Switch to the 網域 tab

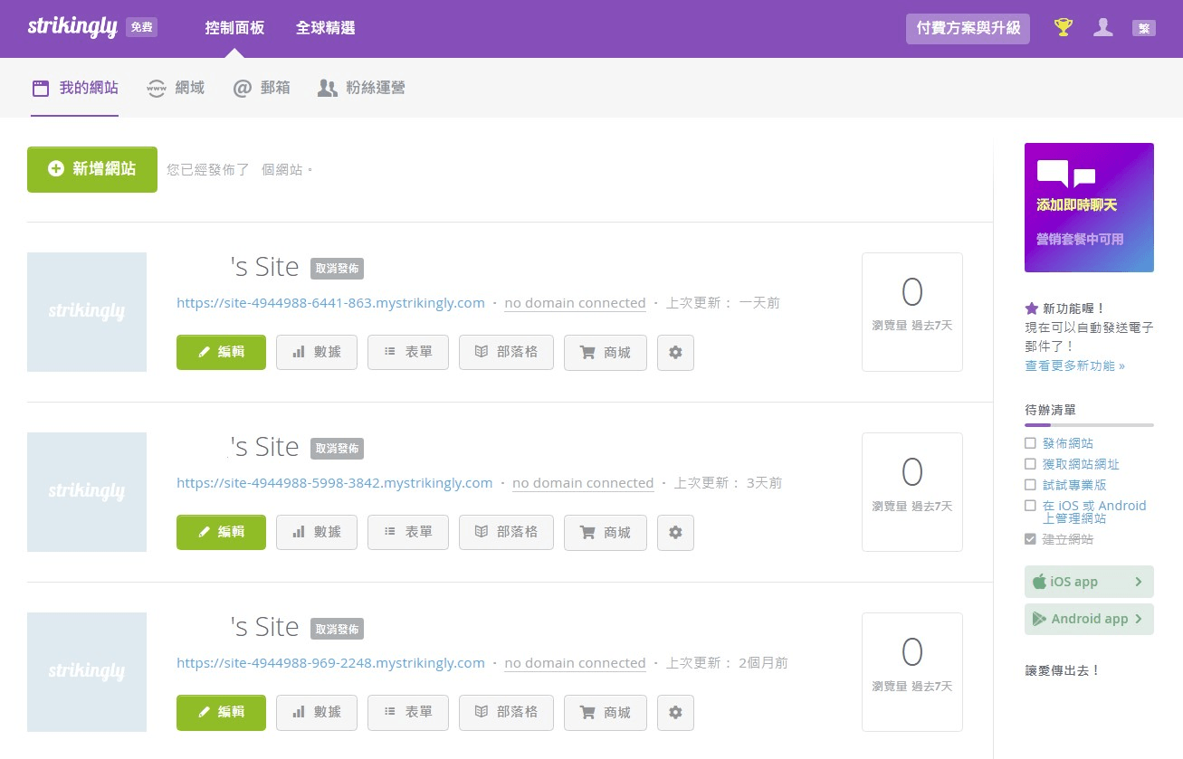pyautogui.click(x=175, y=88)
